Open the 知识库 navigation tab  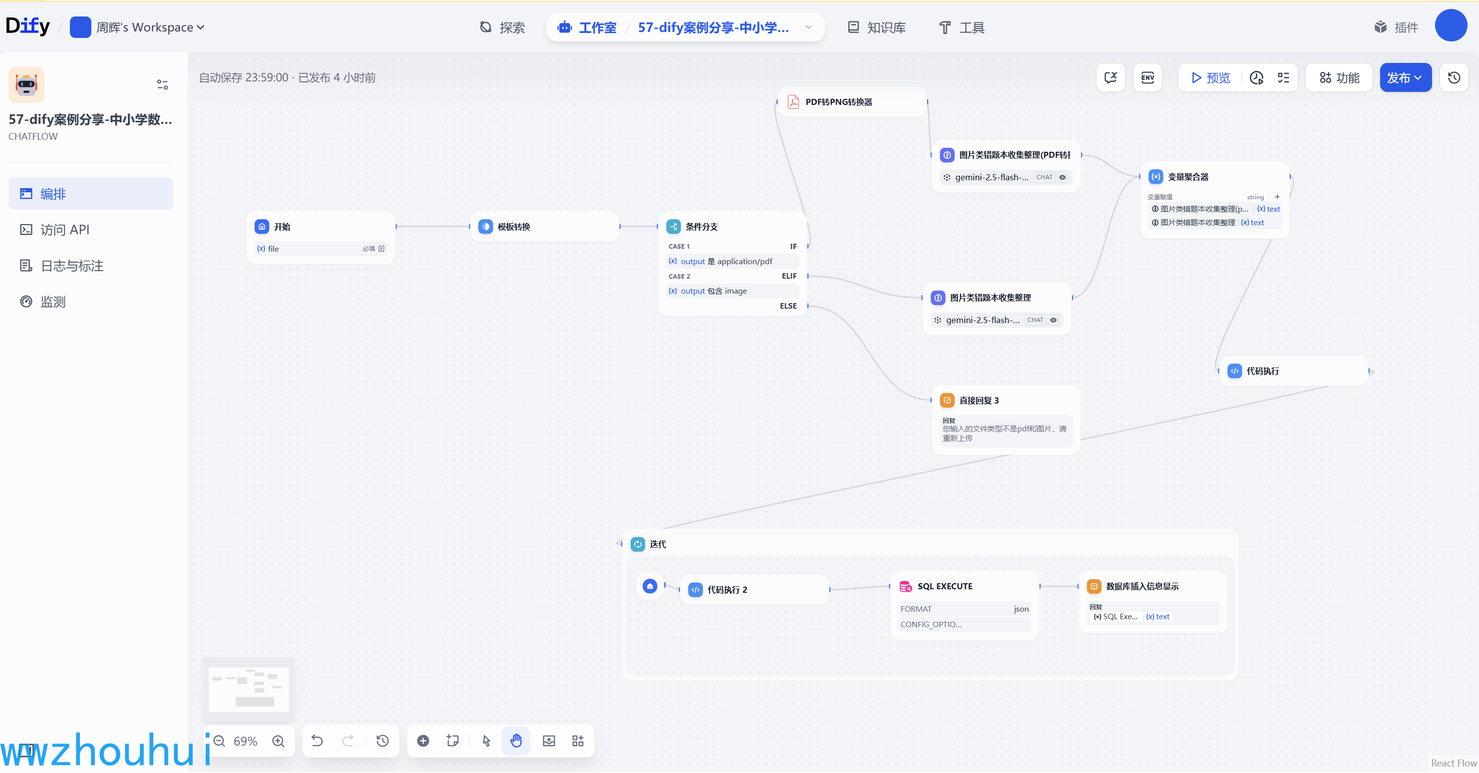click(877, 27)
